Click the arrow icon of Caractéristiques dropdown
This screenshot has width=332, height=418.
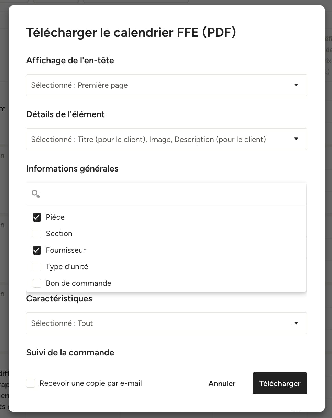coord(296,323)
